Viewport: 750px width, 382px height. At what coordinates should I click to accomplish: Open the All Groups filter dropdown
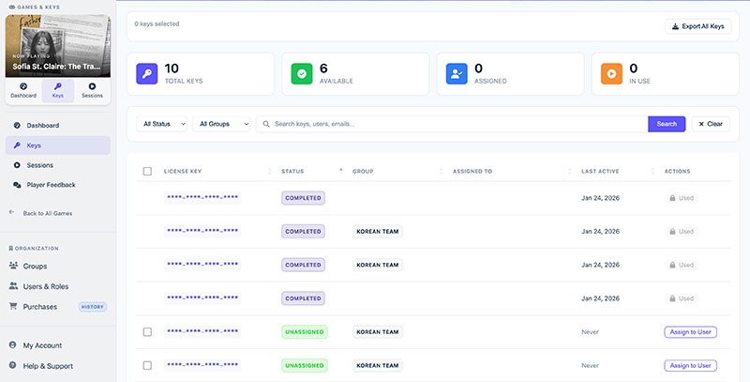tap(221, 124)
